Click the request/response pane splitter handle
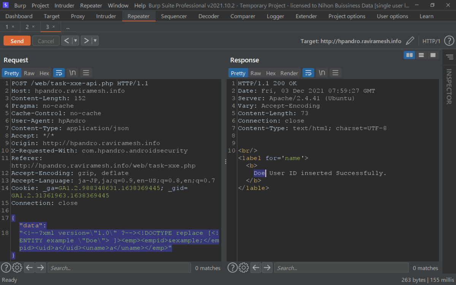Screen dimensions: 456x285 click(x=225, y=162)
